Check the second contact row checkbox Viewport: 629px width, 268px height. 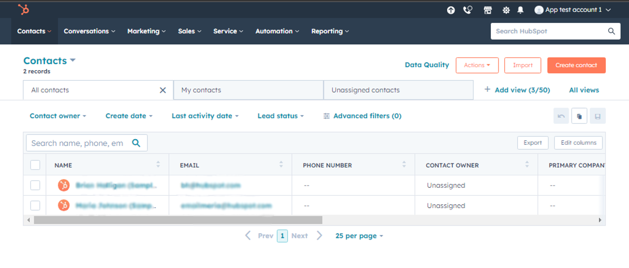(x=35, y=205)
